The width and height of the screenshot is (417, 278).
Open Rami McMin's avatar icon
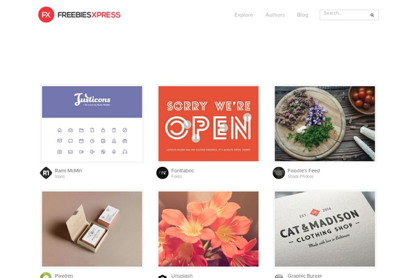(46, 173)
